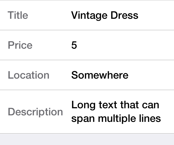Edit the Price value "5"
The height and width of the screenshot is (145, 174).
tap(74, 45)
